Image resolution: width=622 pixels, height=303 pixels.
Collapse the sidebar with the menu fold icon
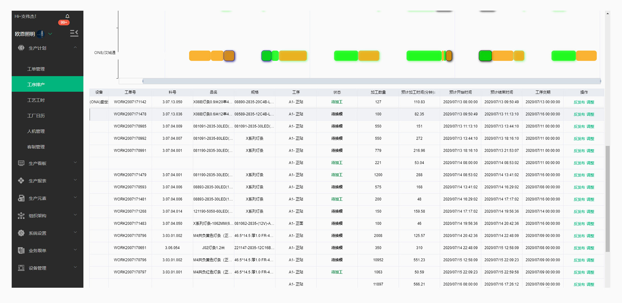coord(74,33)
